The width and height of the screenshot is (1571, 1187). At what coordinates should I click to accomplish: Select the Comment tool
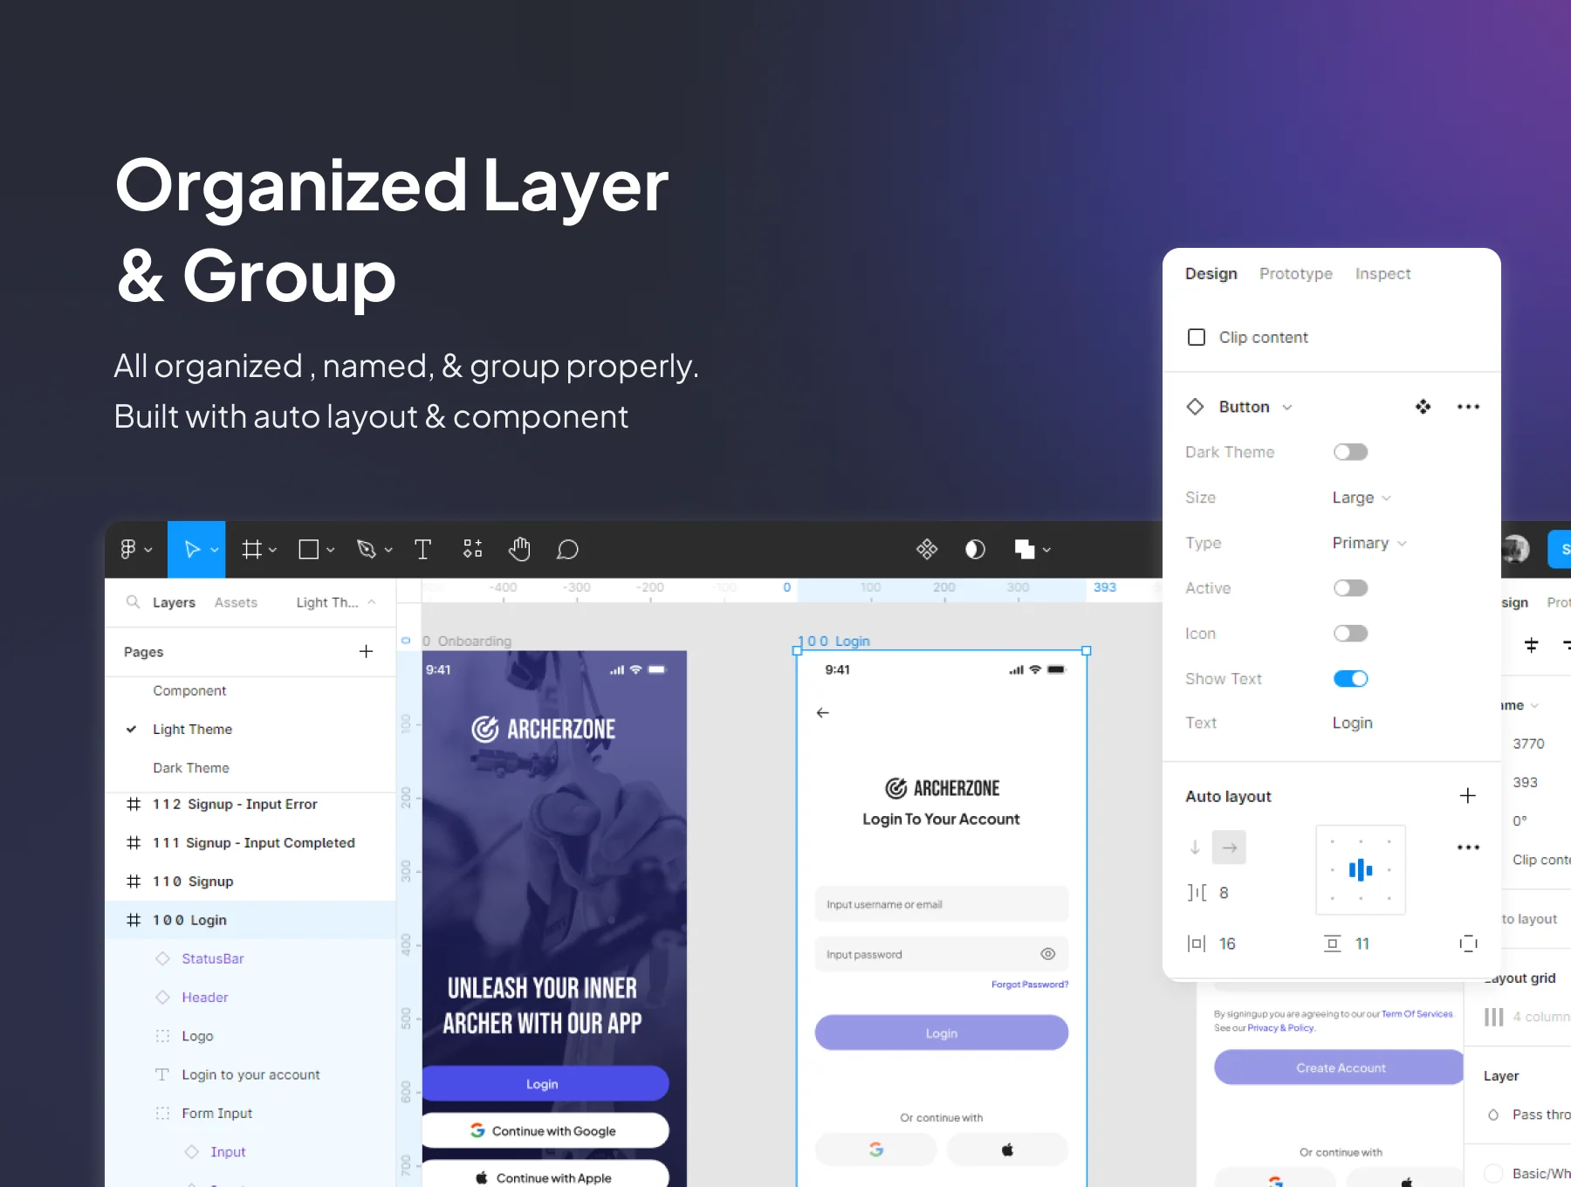pyautogui.click(x=567, y=549)
